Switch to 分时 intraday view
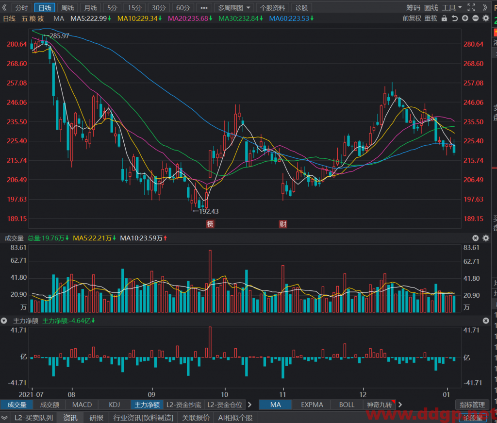 [x=21, y=8]
